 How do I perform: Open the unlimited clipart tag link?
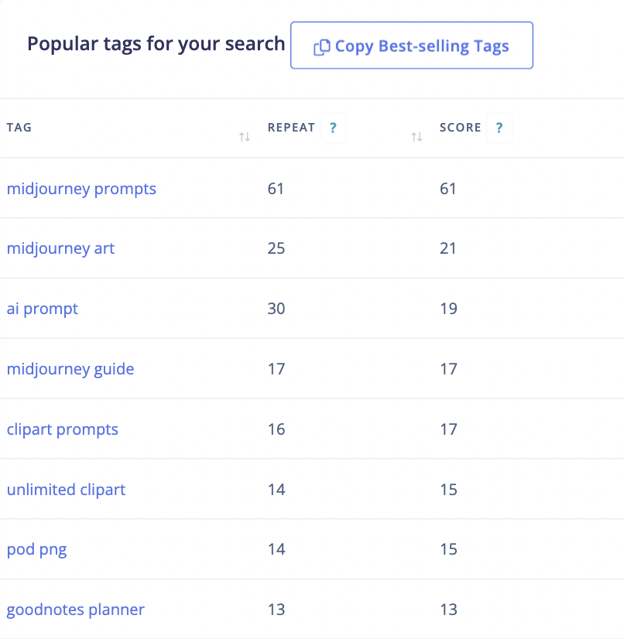pyautogui.click(x=66, y=490)
